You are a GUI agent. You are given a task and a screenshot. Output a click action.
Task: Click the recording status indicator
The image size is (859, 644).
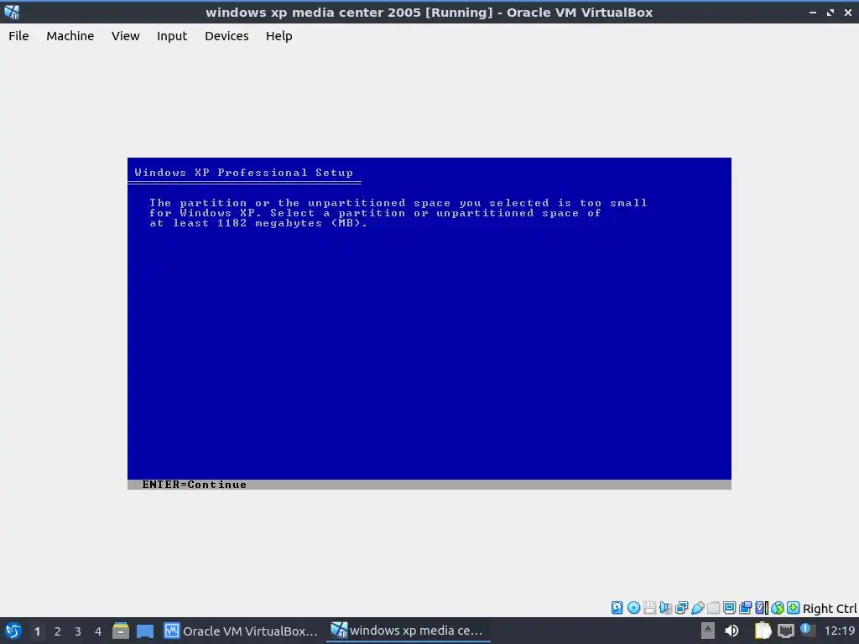[x=745, y=608]
